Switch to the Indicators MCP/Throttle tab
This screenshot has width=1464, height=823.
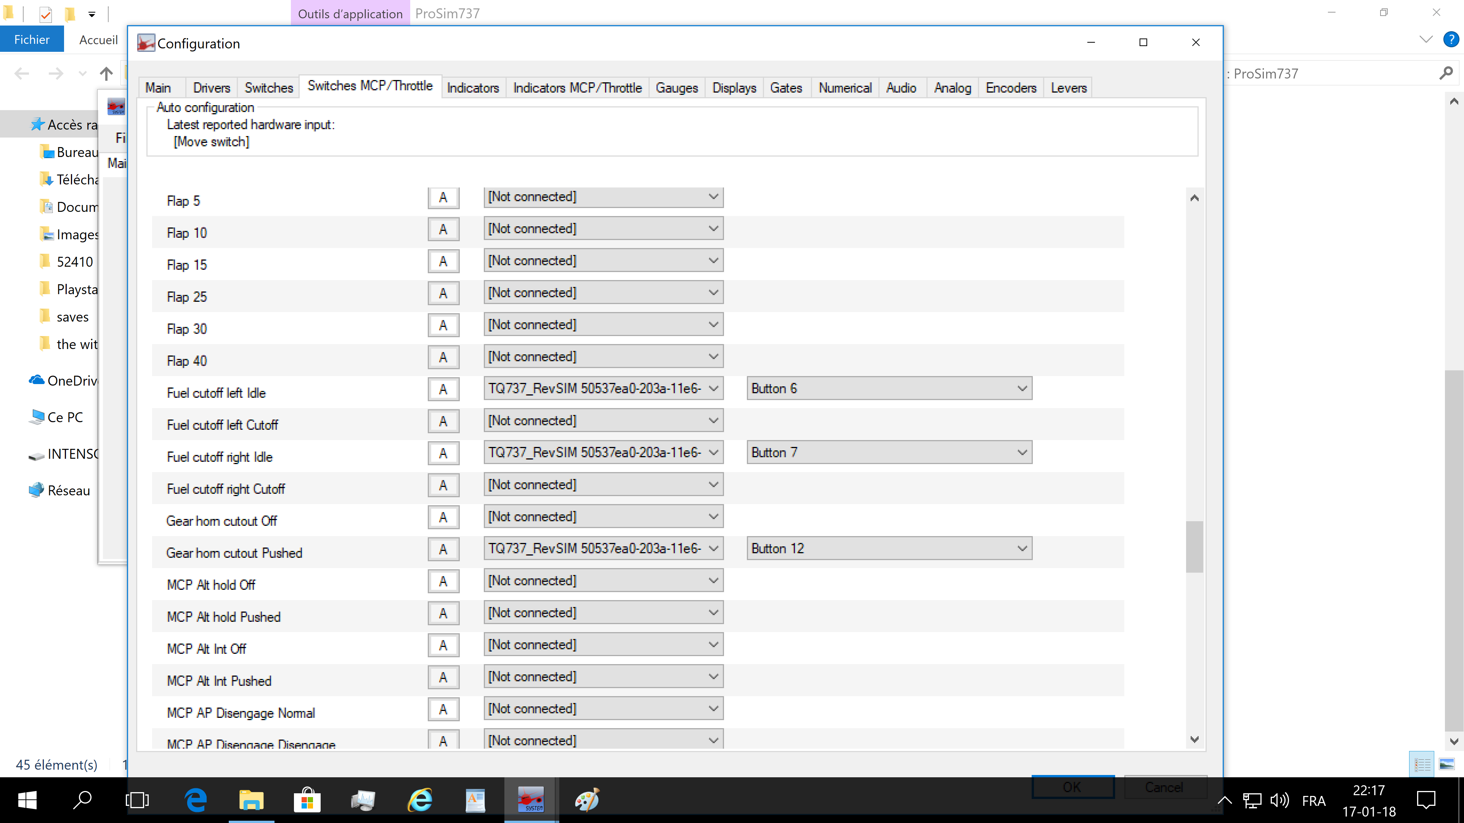tap(577, 88)
